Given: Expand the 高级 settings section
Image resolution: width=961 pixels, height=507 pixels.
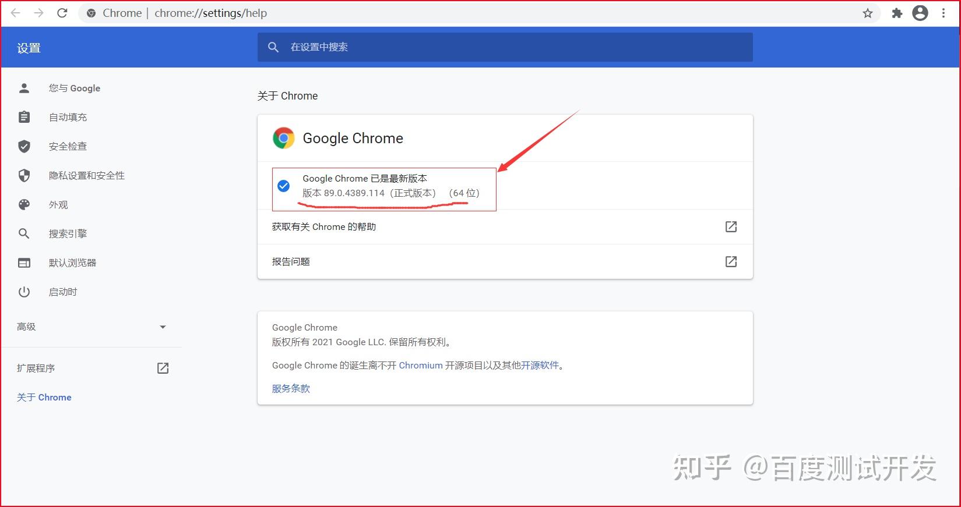Looking at the screenshot, I should pyautogui.click(x=91, y=327).
